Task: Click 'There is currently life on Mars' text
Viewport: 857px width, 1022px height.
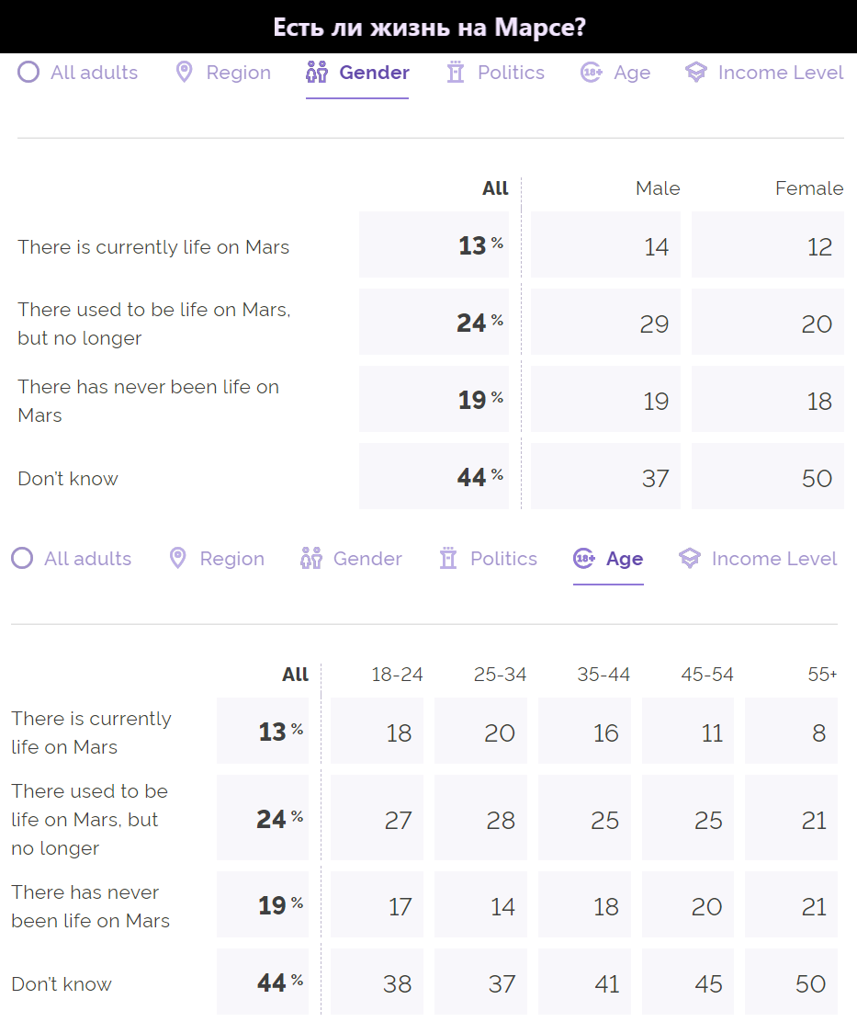Action: [152, 246]
